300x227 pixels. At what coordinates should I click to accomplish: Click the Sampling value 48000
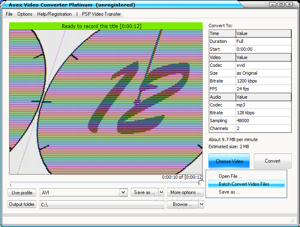click(263, 121)
